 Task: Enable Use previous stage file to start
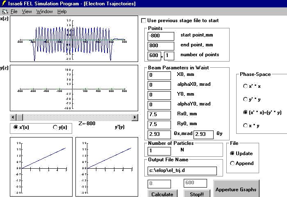[143, 21]
